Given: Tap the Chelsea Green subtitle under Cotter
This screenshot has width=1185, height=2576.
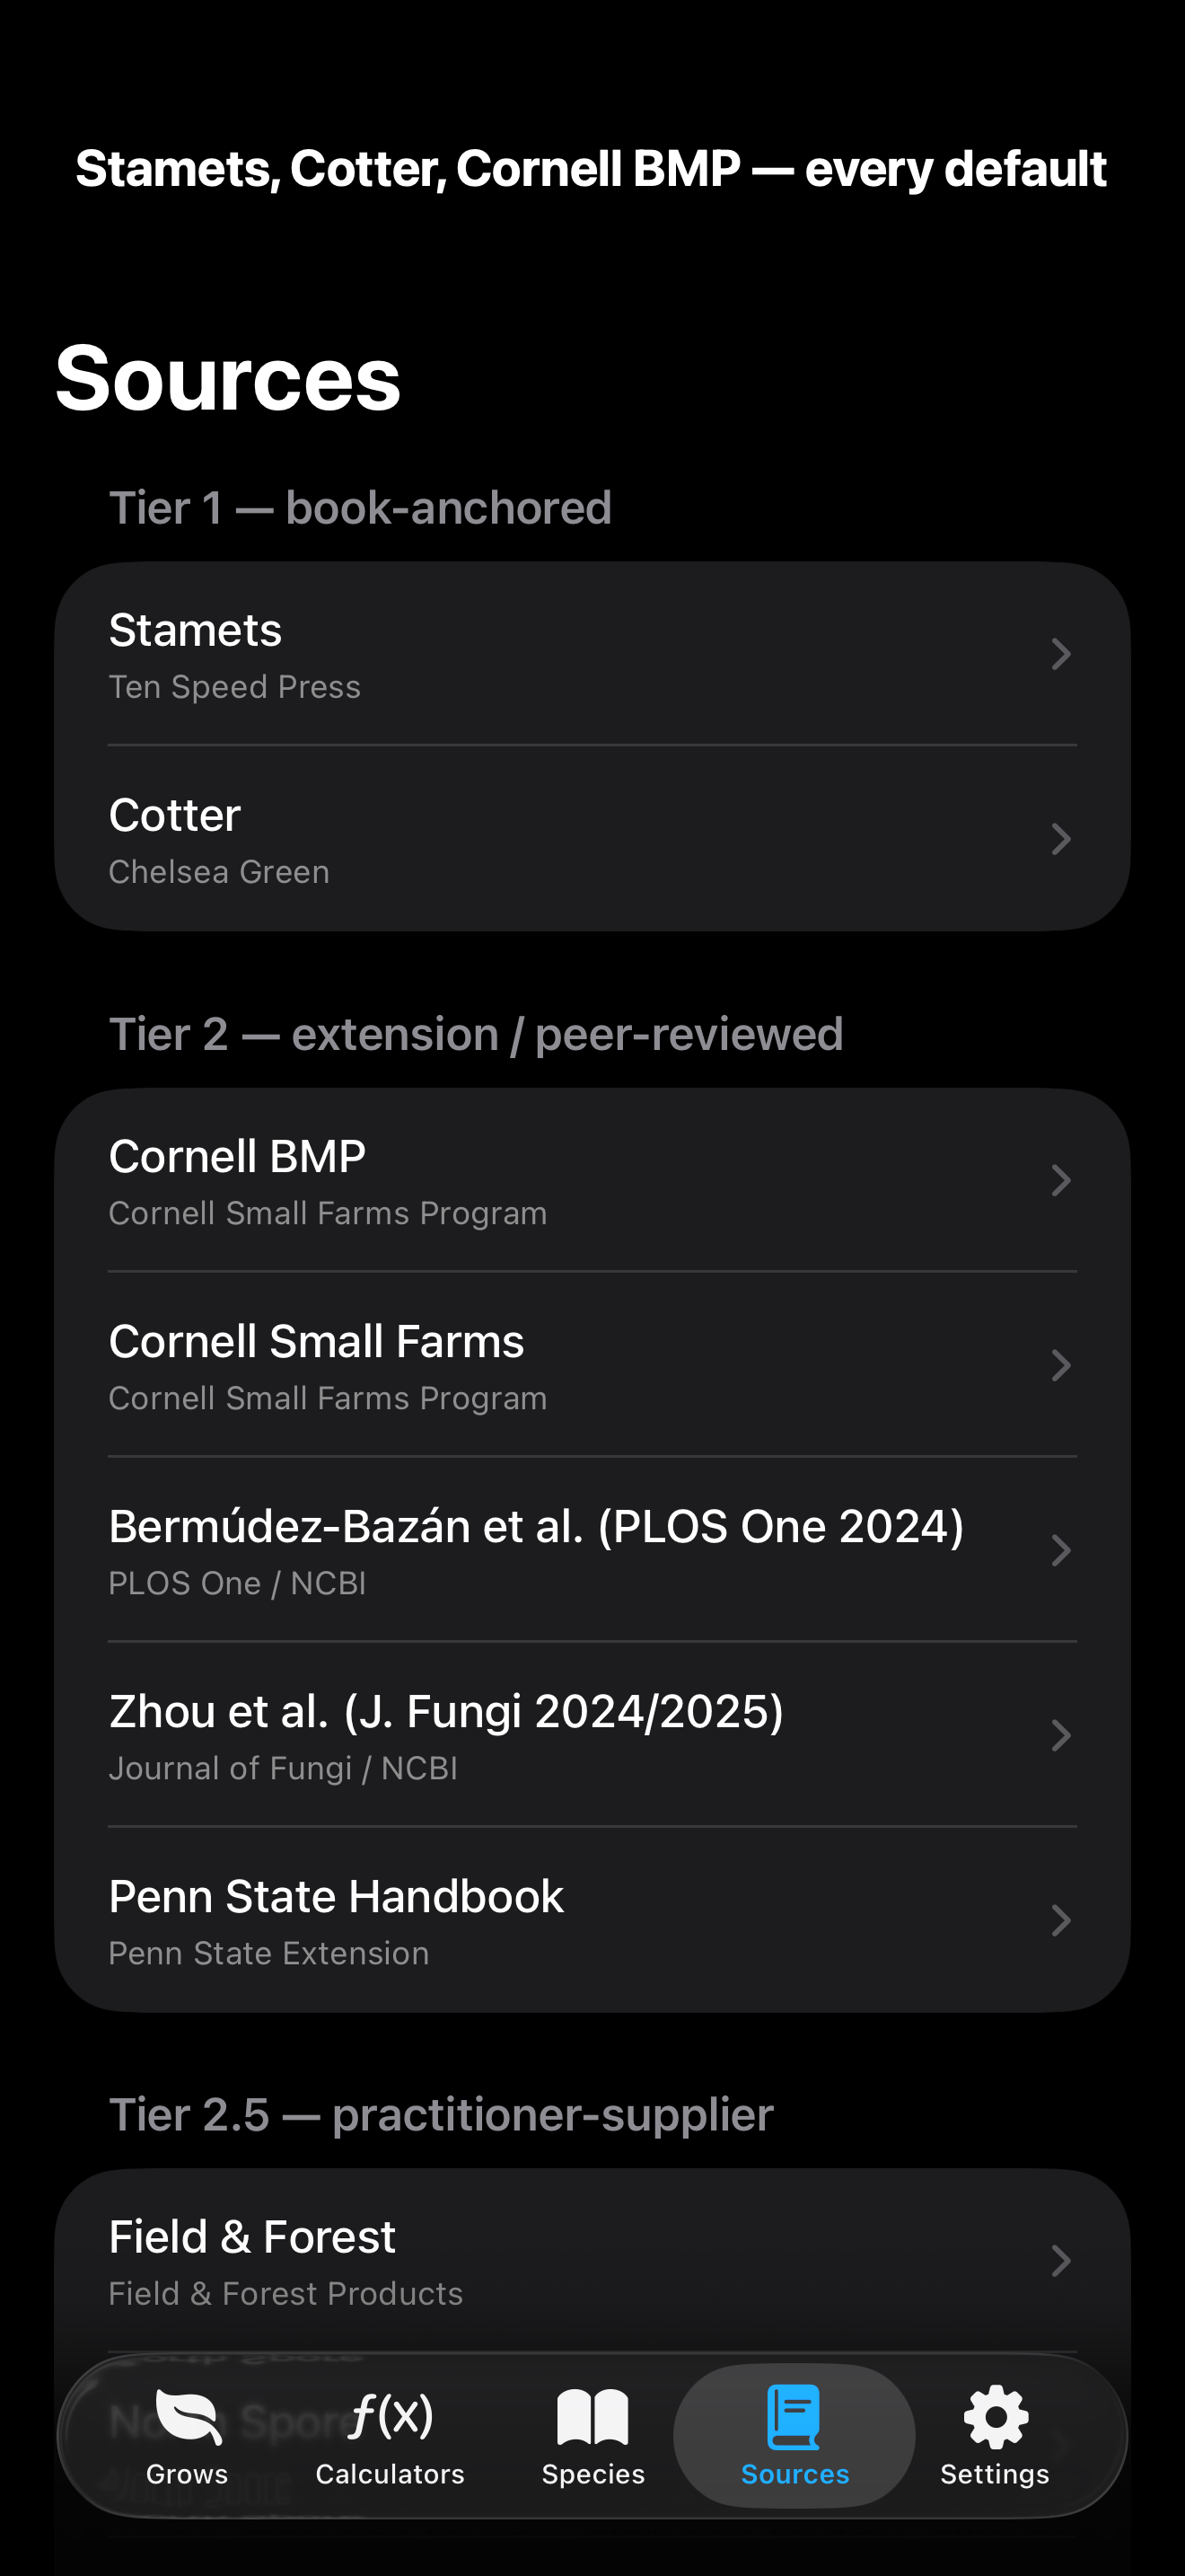Looking at the screenshot, I should click(219, 872).
